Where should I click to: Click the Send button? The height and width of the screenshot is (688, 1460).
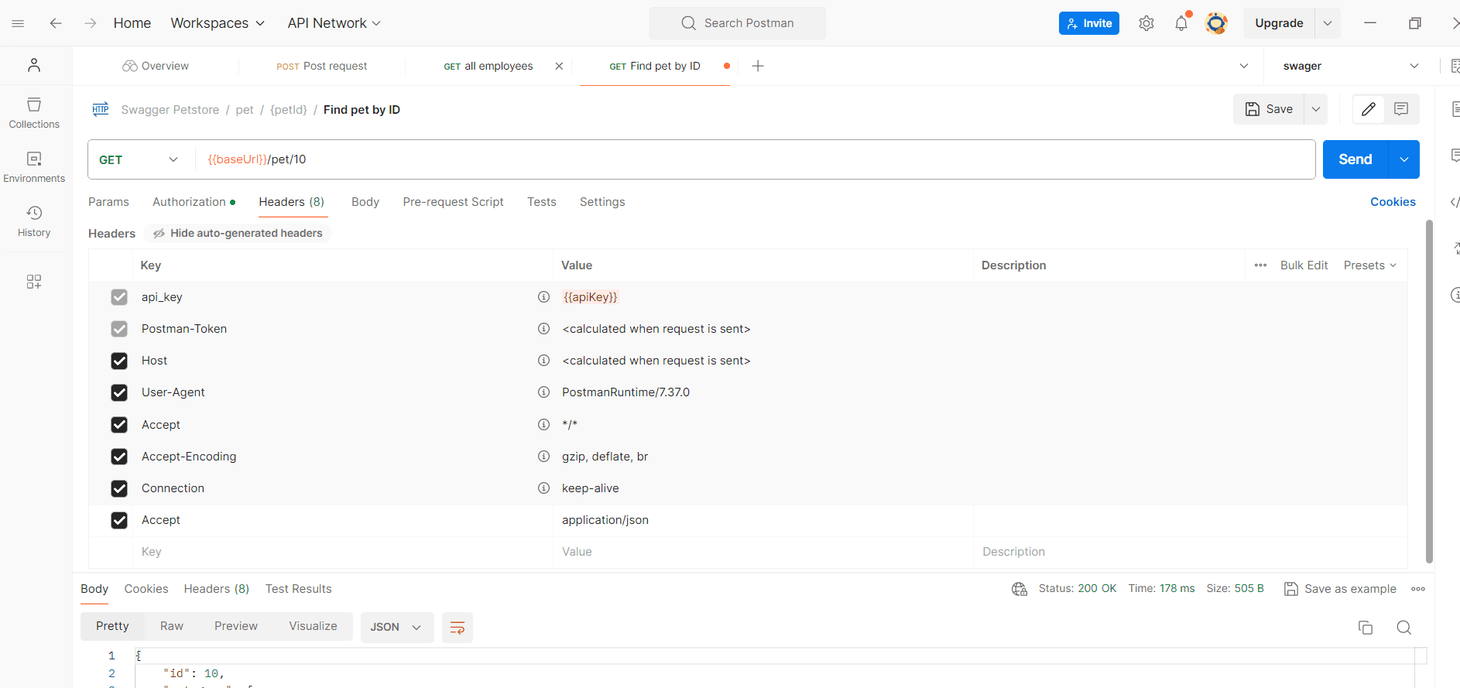click(1355, 159)
